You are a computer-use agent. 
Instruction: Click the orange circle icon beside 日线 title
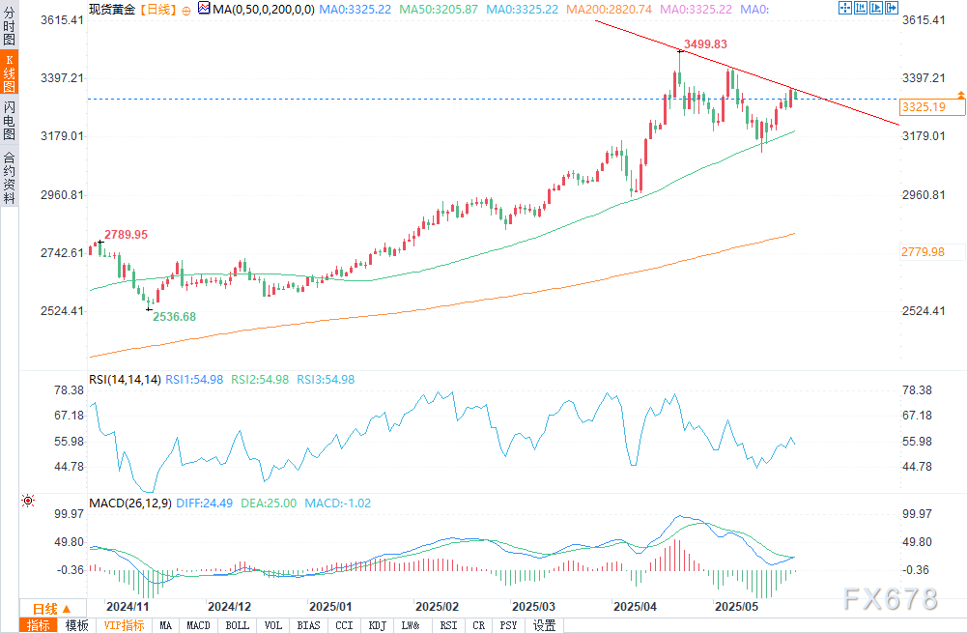(185, 9)
